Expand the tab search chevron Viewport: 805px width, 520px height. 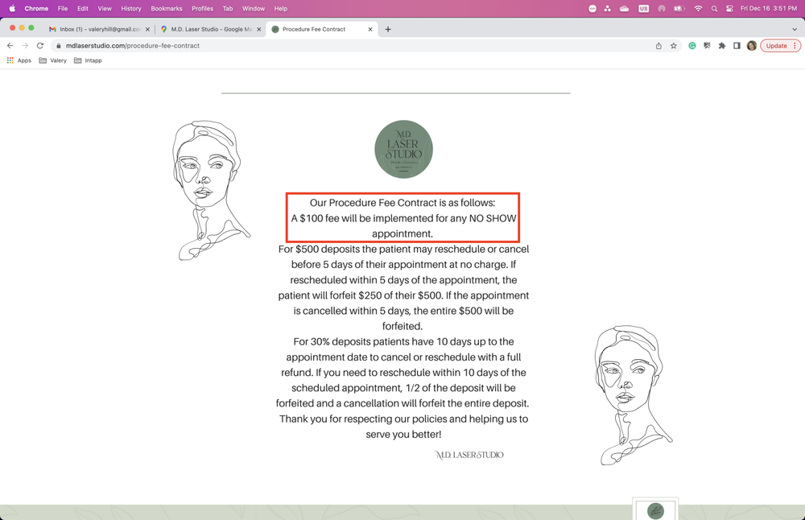click(795, 29)
